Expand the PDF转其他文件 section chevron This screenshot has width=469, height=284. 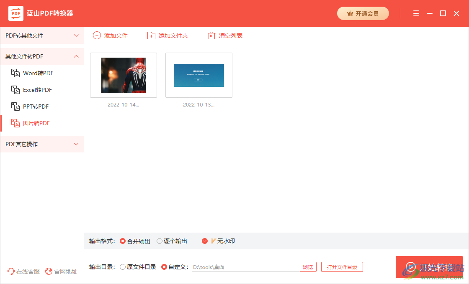(76, 35)
